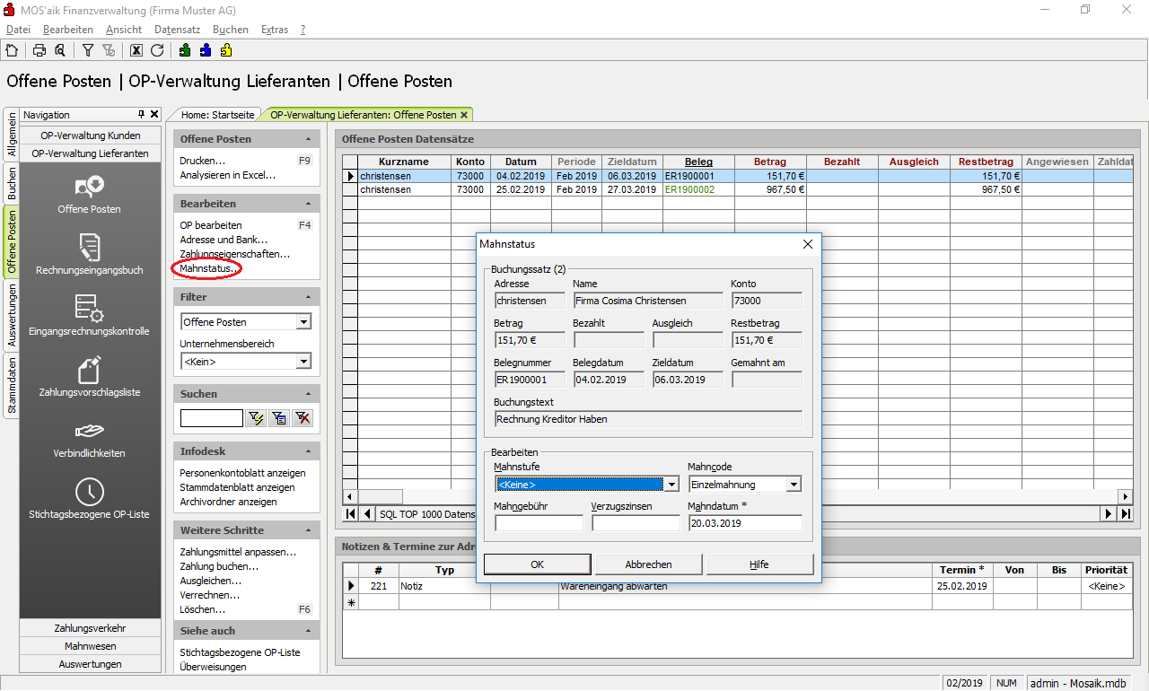
Task: Click the green puzzle piece icon
Action: [x=185, y=50]
